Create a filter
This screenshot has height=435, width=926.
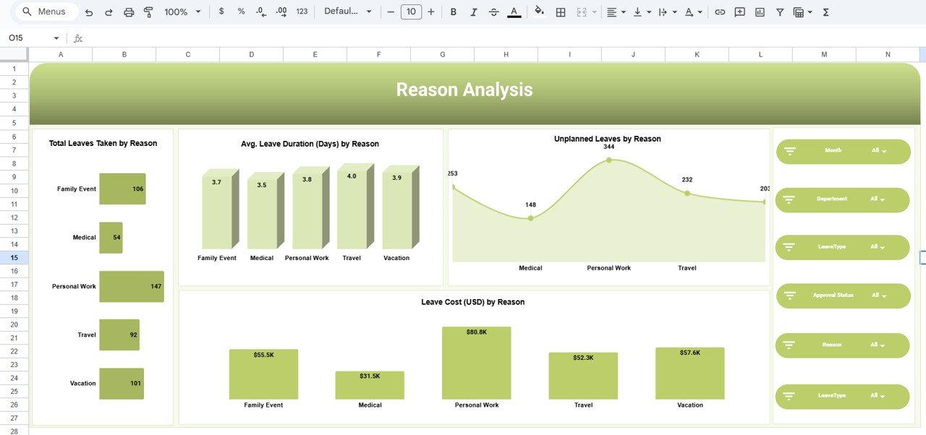[x=779, y=12]
